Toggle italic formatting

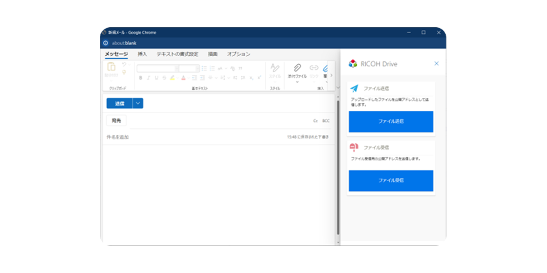(149, 77)
